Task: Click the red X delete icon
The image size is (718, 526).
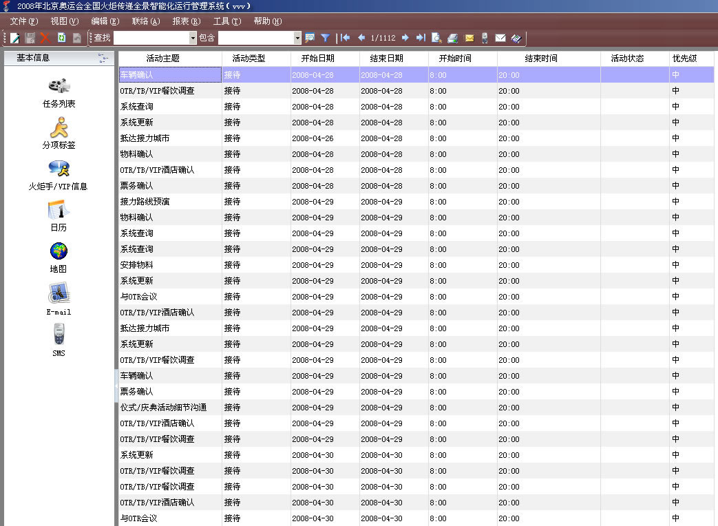Action: coord(45,38)
